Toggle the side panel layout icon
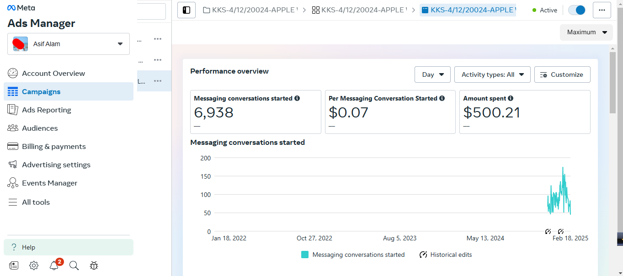Viewport: 623px width, 276px height. (x=186, y=10)
